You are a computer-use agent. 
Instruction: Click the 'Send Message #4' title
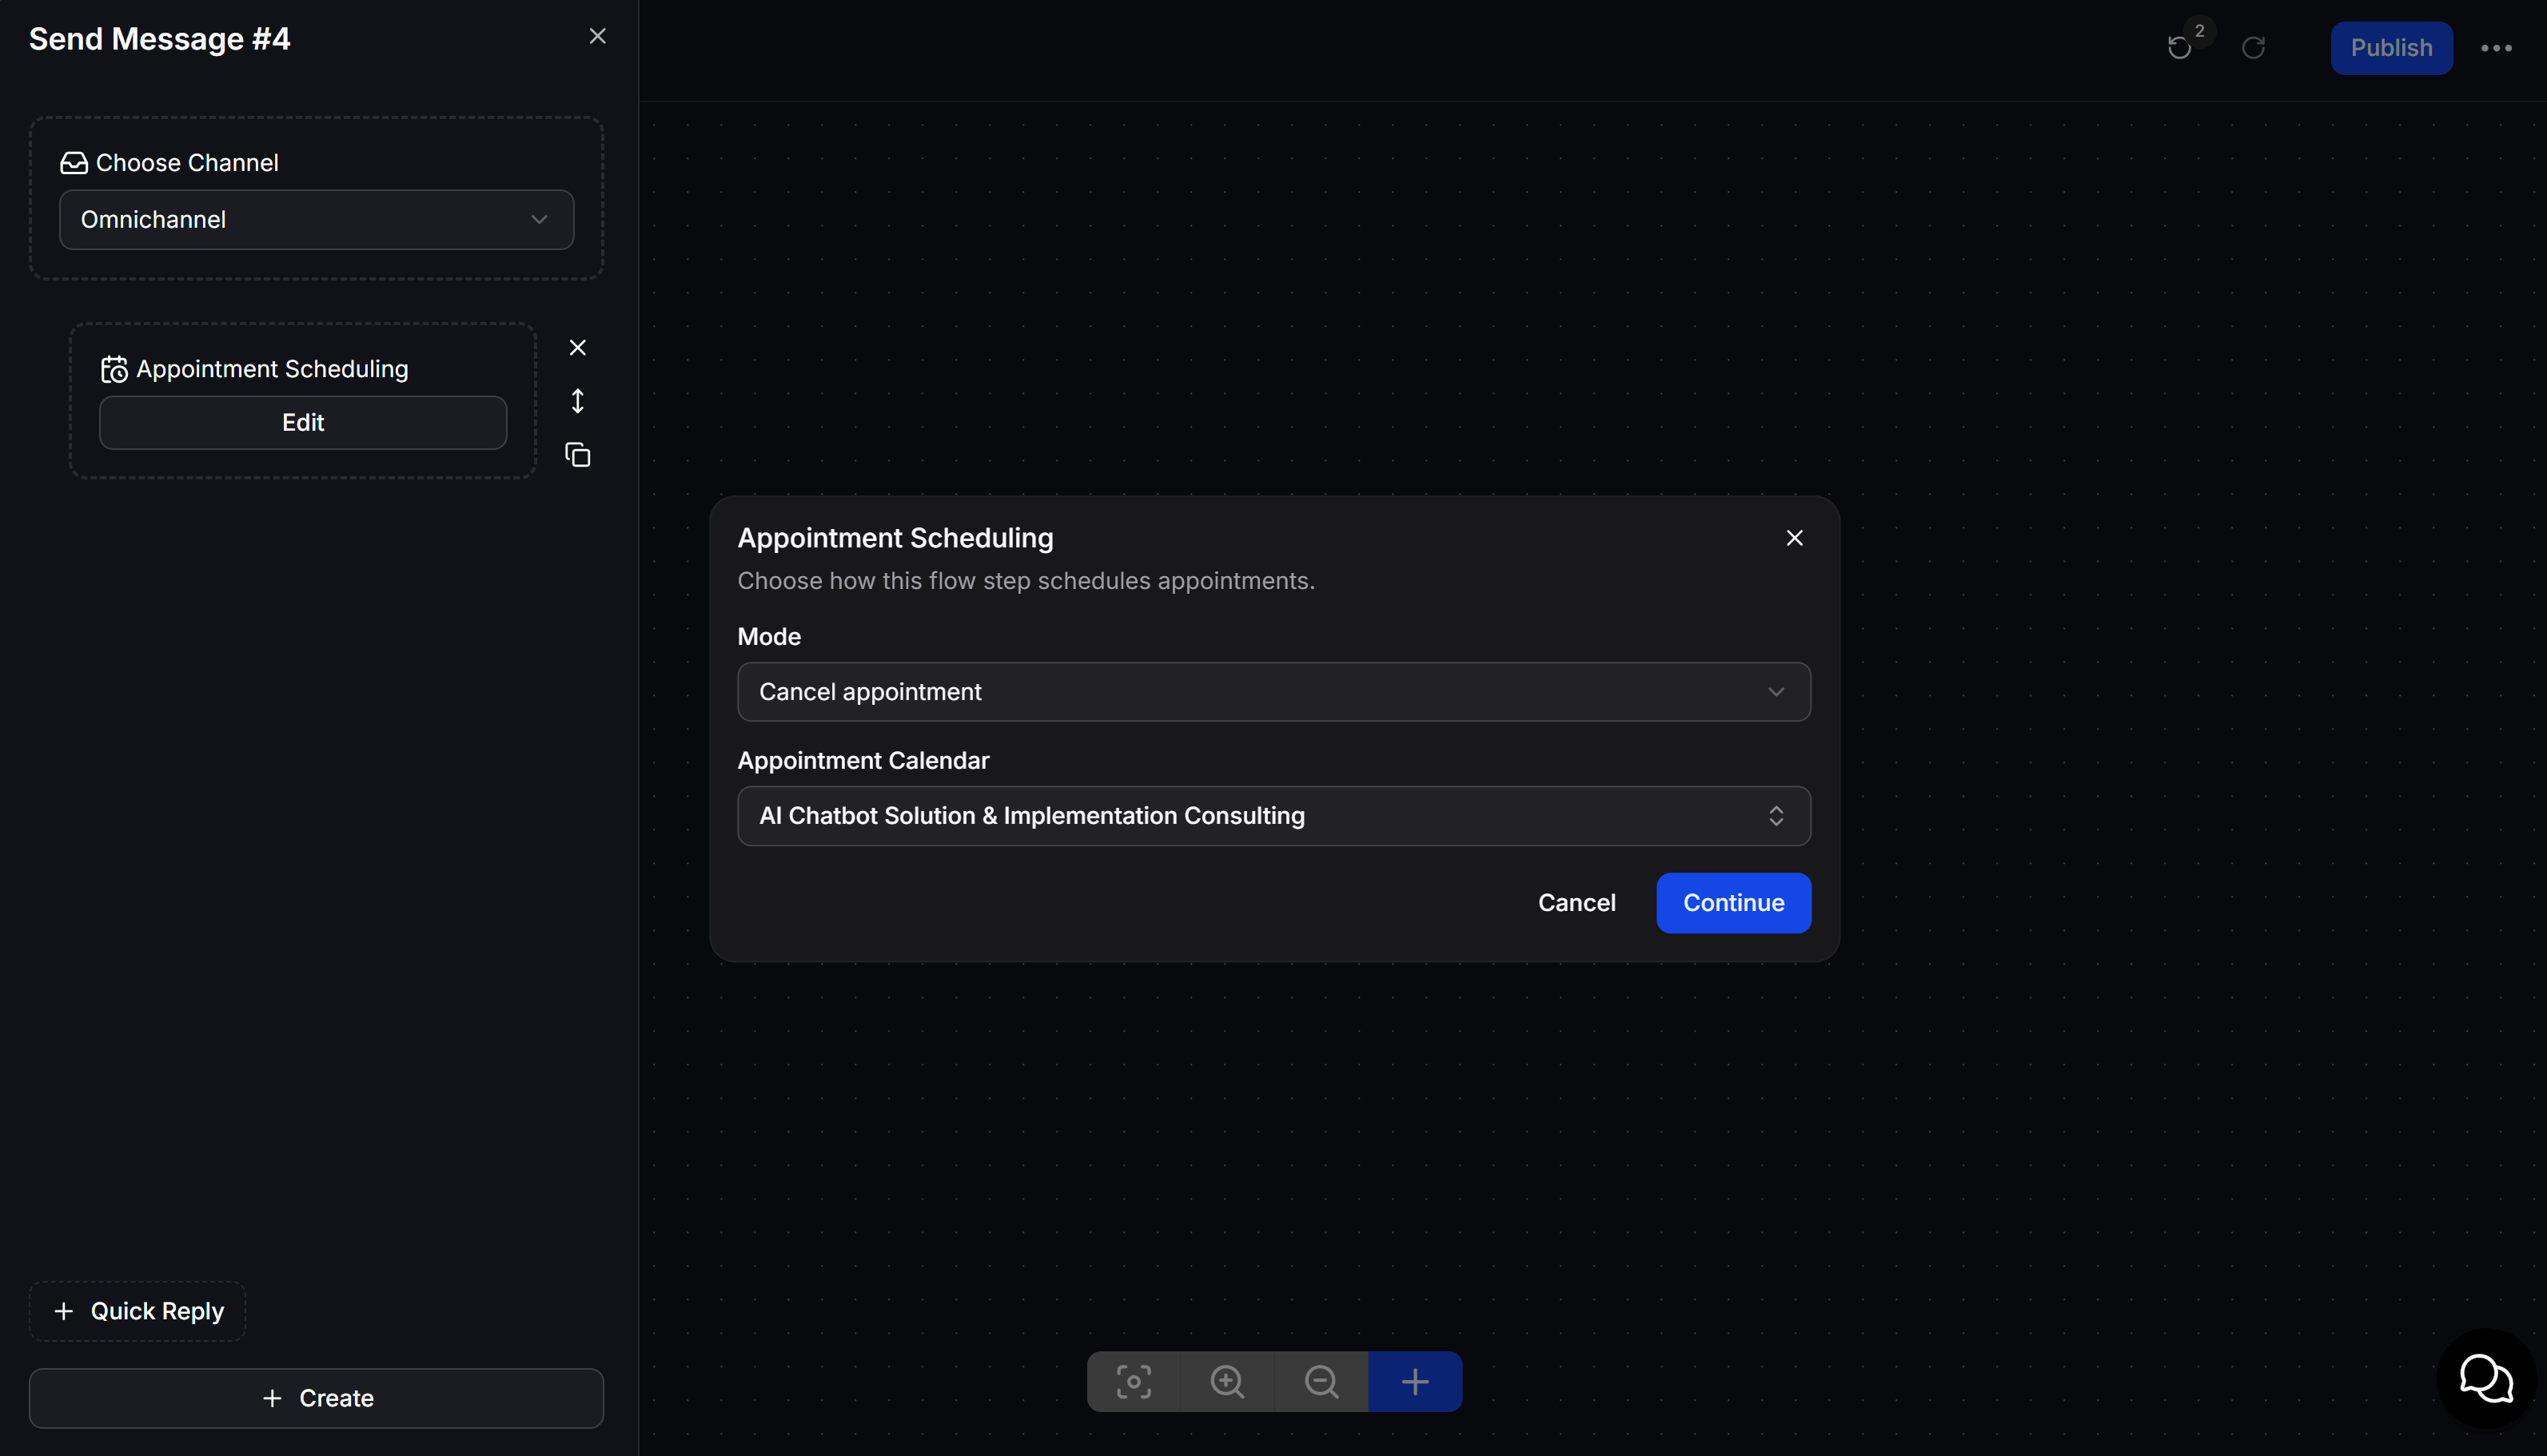tap(160, 39)
